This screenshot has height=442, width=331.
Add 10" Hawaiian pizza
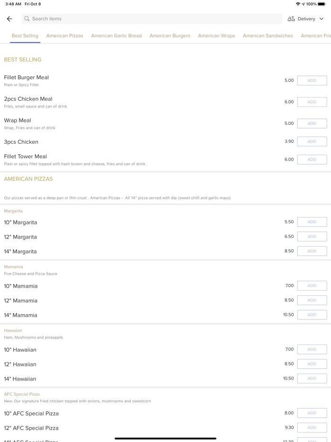point(312,349)
